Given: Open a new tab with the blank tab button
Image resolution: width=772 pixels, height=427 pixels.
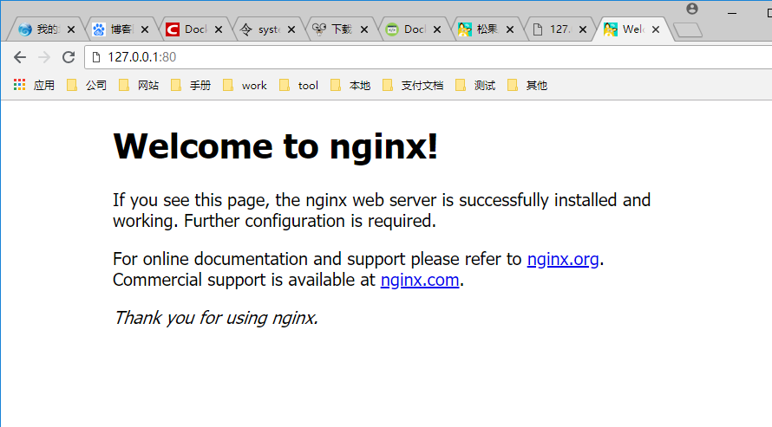Looking at the screenshot, I should 688,30.
